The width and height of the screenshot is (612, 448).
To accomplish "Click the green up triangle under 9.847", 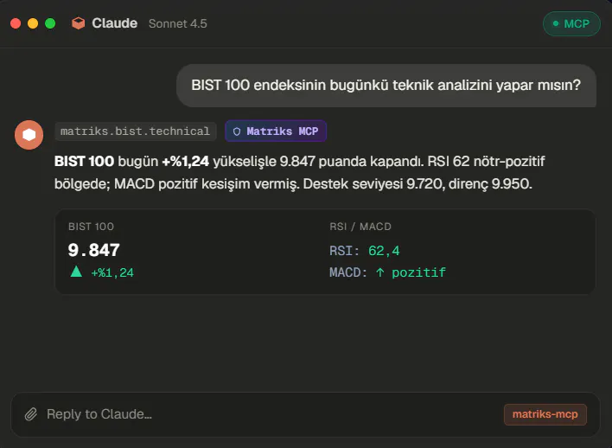I will pyautogui.click(x=76, y=272).
